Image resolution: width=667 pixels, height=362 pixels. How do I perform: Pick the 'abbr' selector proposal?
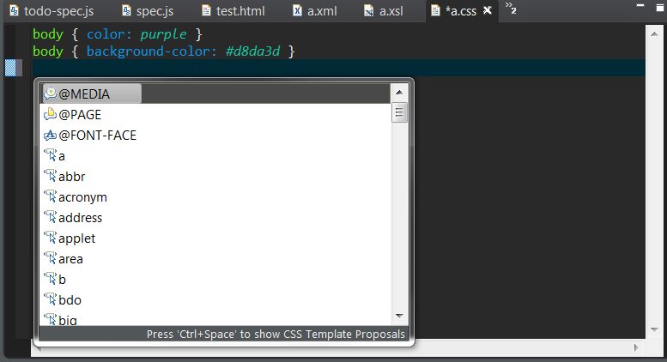215,177
